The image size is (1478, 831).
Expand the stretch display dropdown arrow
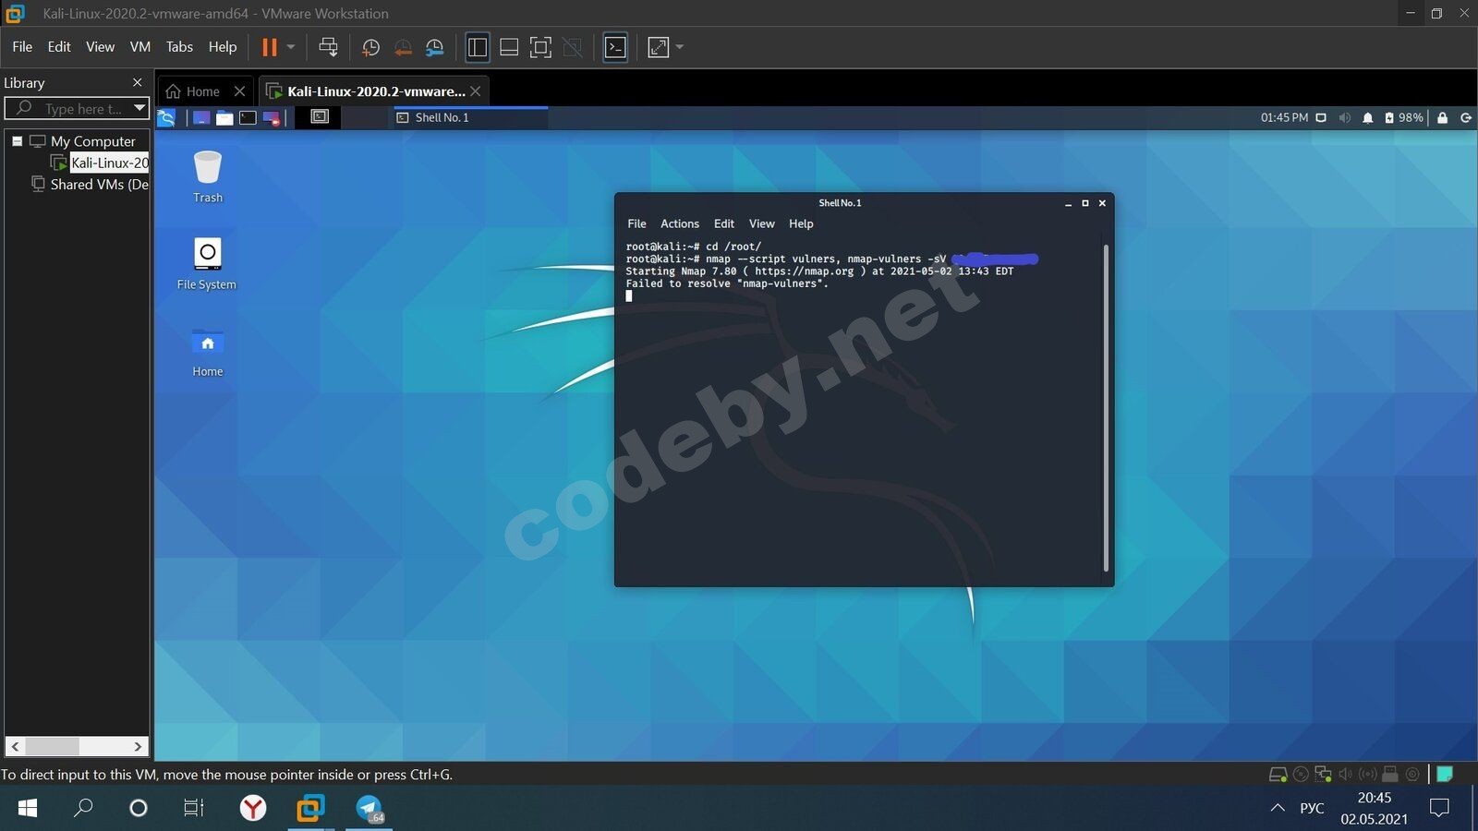coord(680,47)
